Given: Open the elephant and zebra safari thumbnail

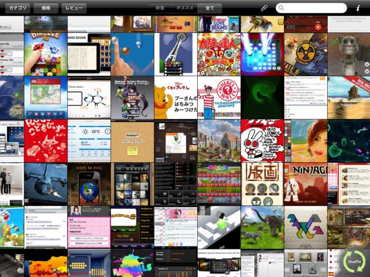Looking at the screenshot, I should 262,227.
